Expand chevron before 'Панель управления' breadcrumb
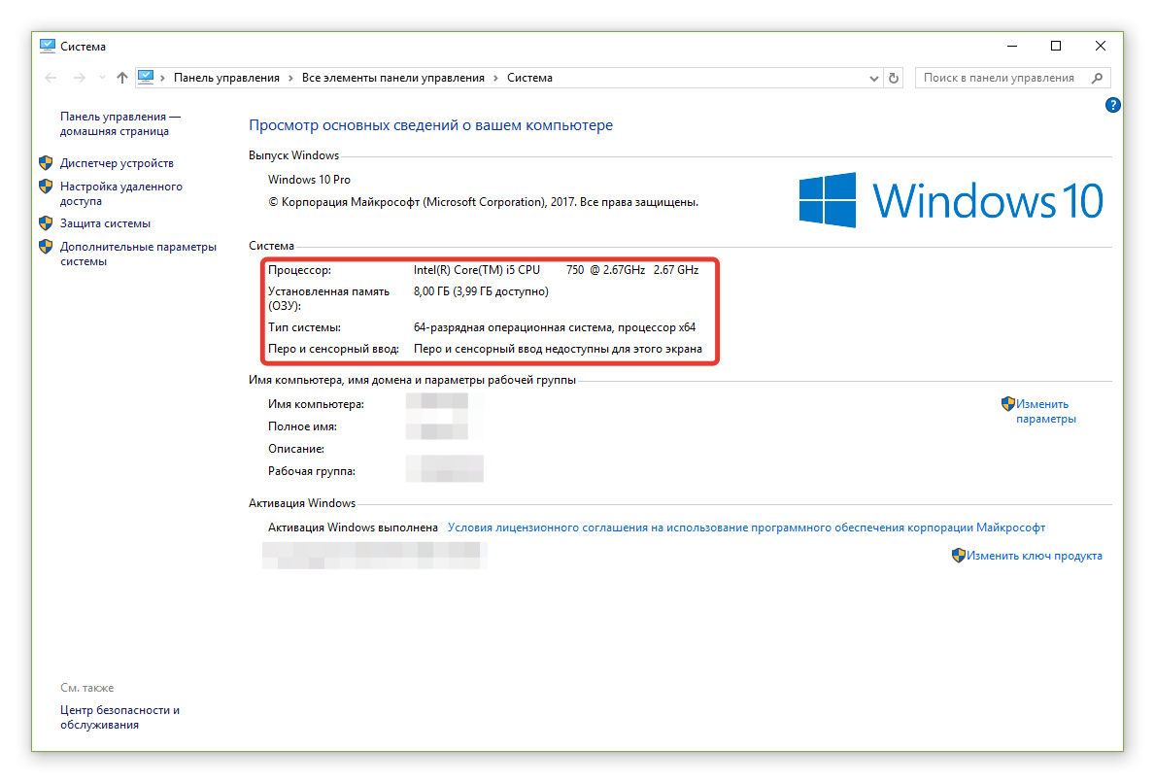This screenshot has height=783, width=1155. pyautogui.click(x=163, y=78)
